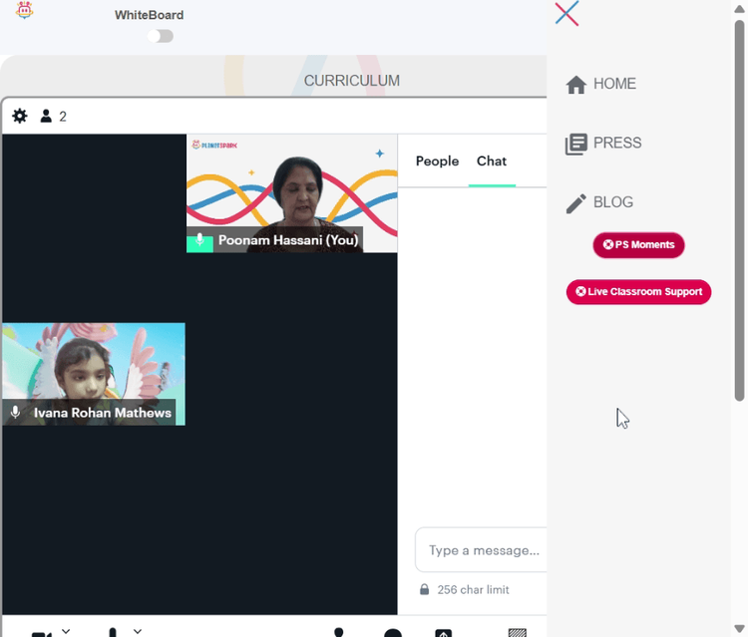Viewport: 748px width, 637px height.
Task: Open Live Classroom Support
Action: point(638,291)
